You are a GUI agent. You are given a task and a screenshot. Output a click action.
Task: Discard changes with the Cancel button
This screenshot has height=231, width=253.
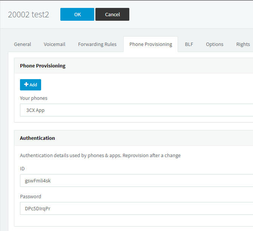click(x=112, y=14)
